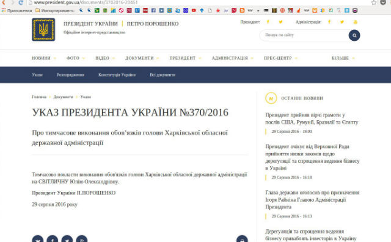391x242 pixels.
Task: Open the Импортированные bookmarks folder
Action: click(x=54, y=10)
